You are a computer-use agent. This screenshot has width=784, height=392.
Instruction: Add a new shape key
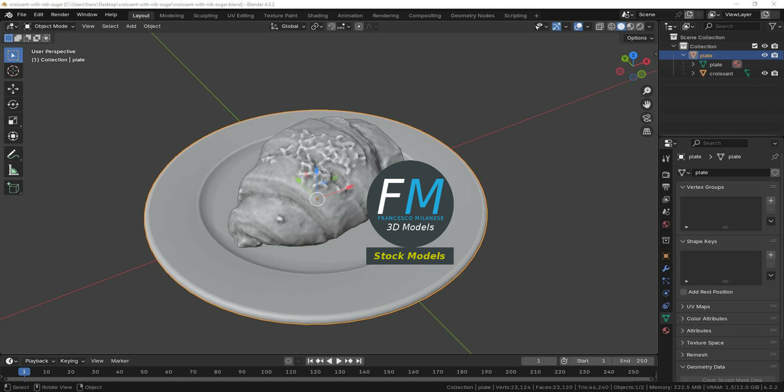(x=771, y=255)
